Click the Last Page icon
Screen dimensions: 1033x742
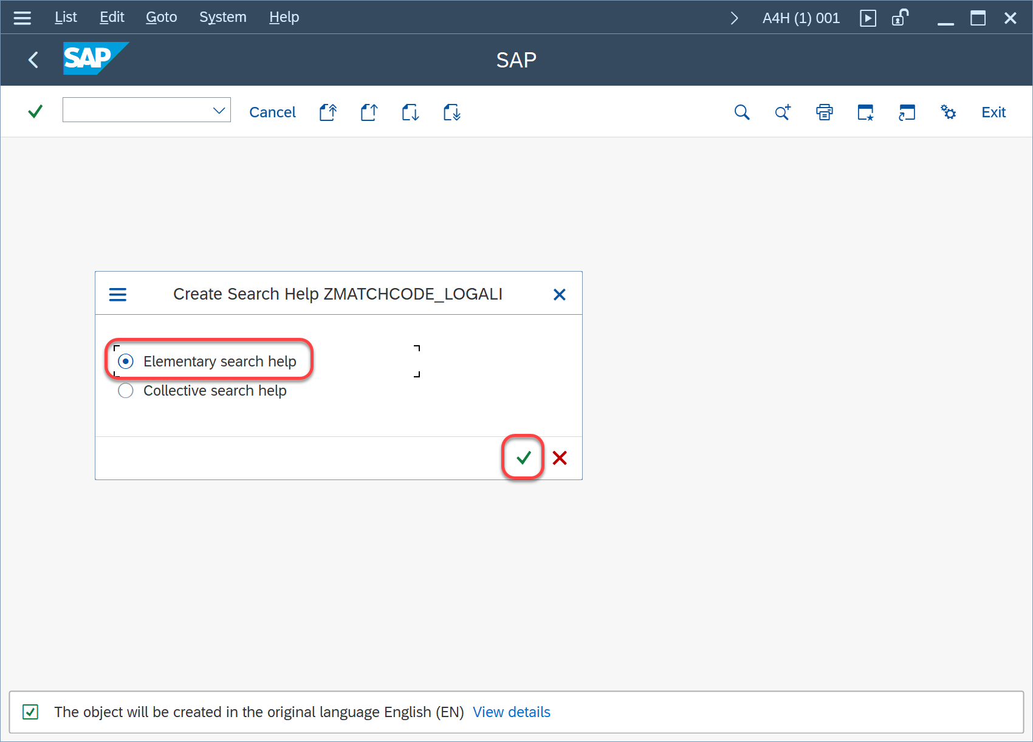451,112
